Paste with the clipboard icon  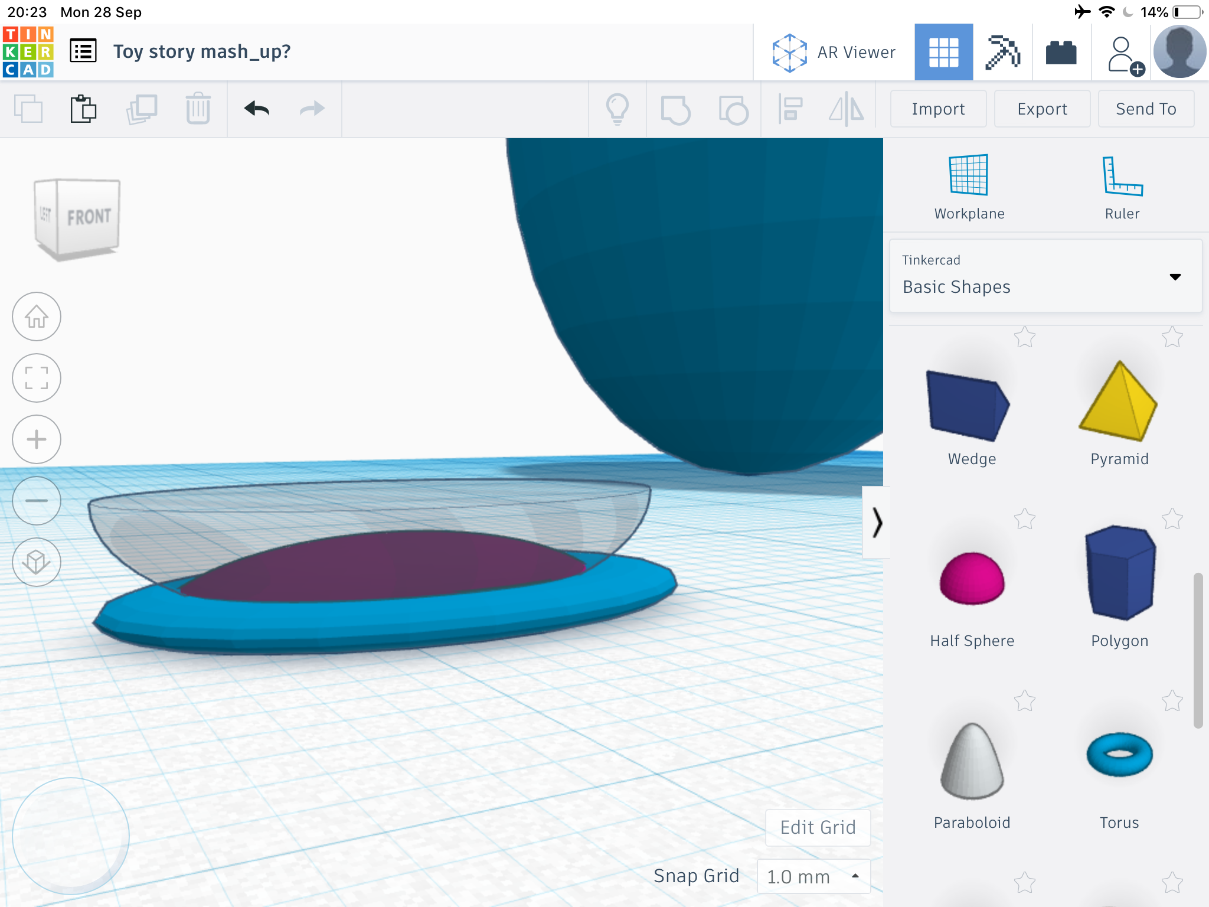(83, 109)
